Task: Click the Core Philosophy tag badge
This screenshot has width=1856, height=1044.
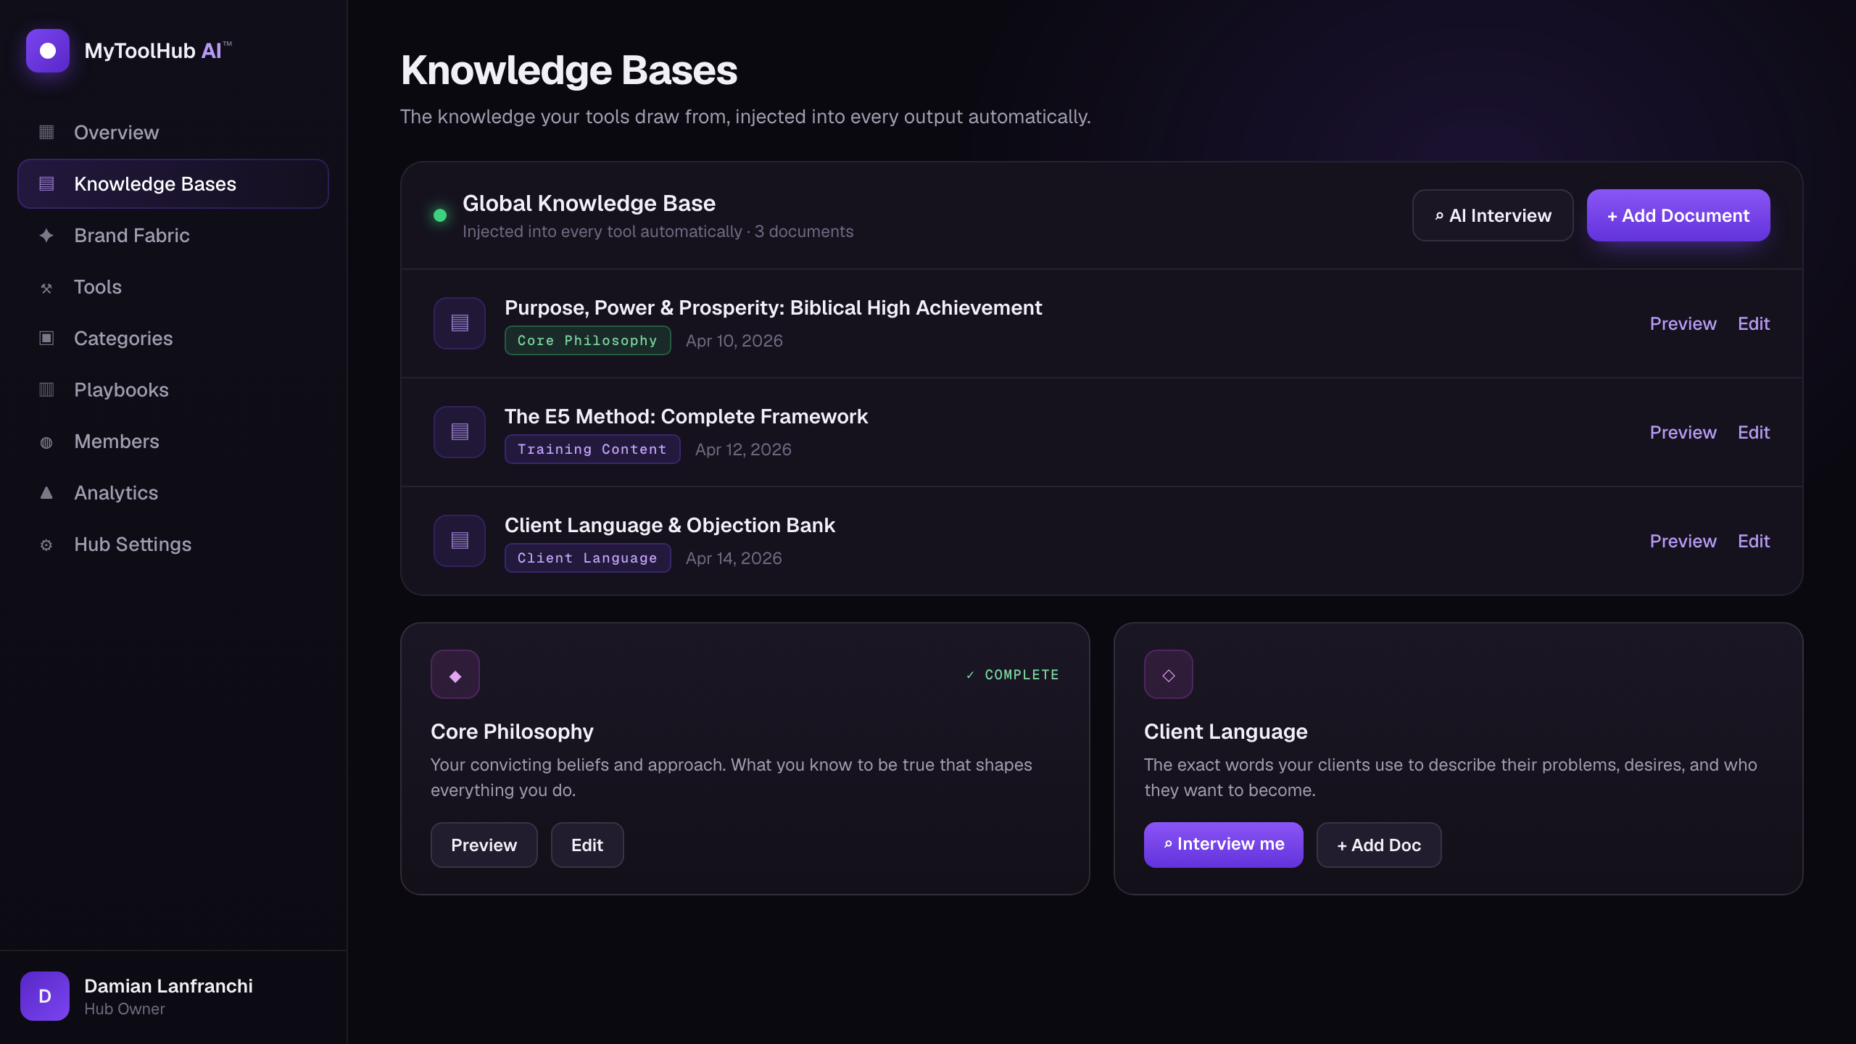Action: [588, 341]
